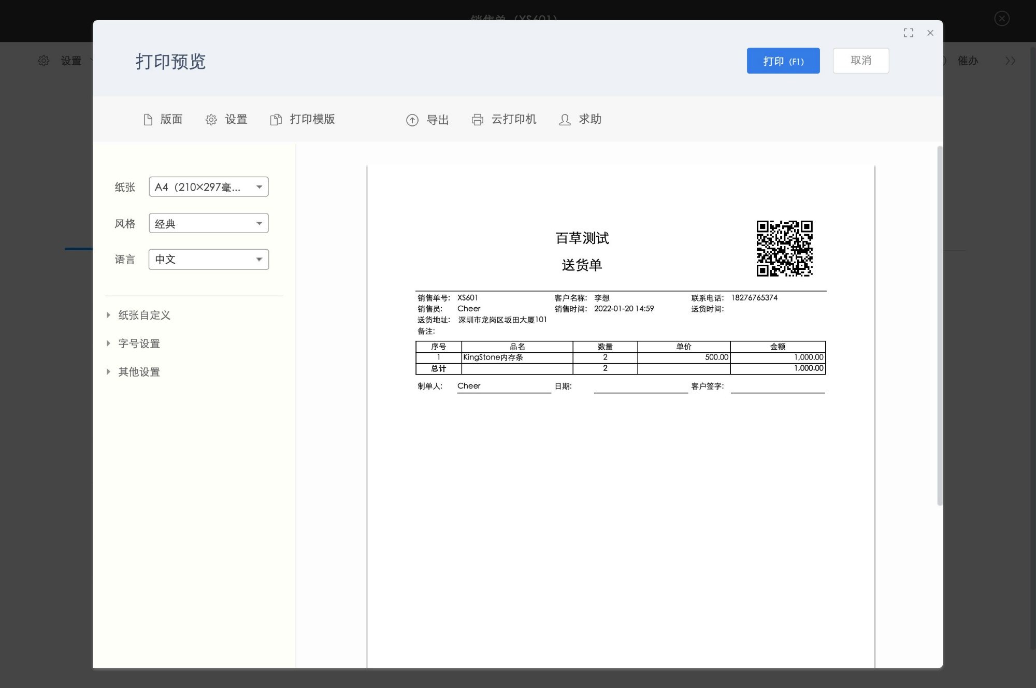Click the 送货单 heading in the preview
The height and width of the screenshot is (688, 1036).
582,265
